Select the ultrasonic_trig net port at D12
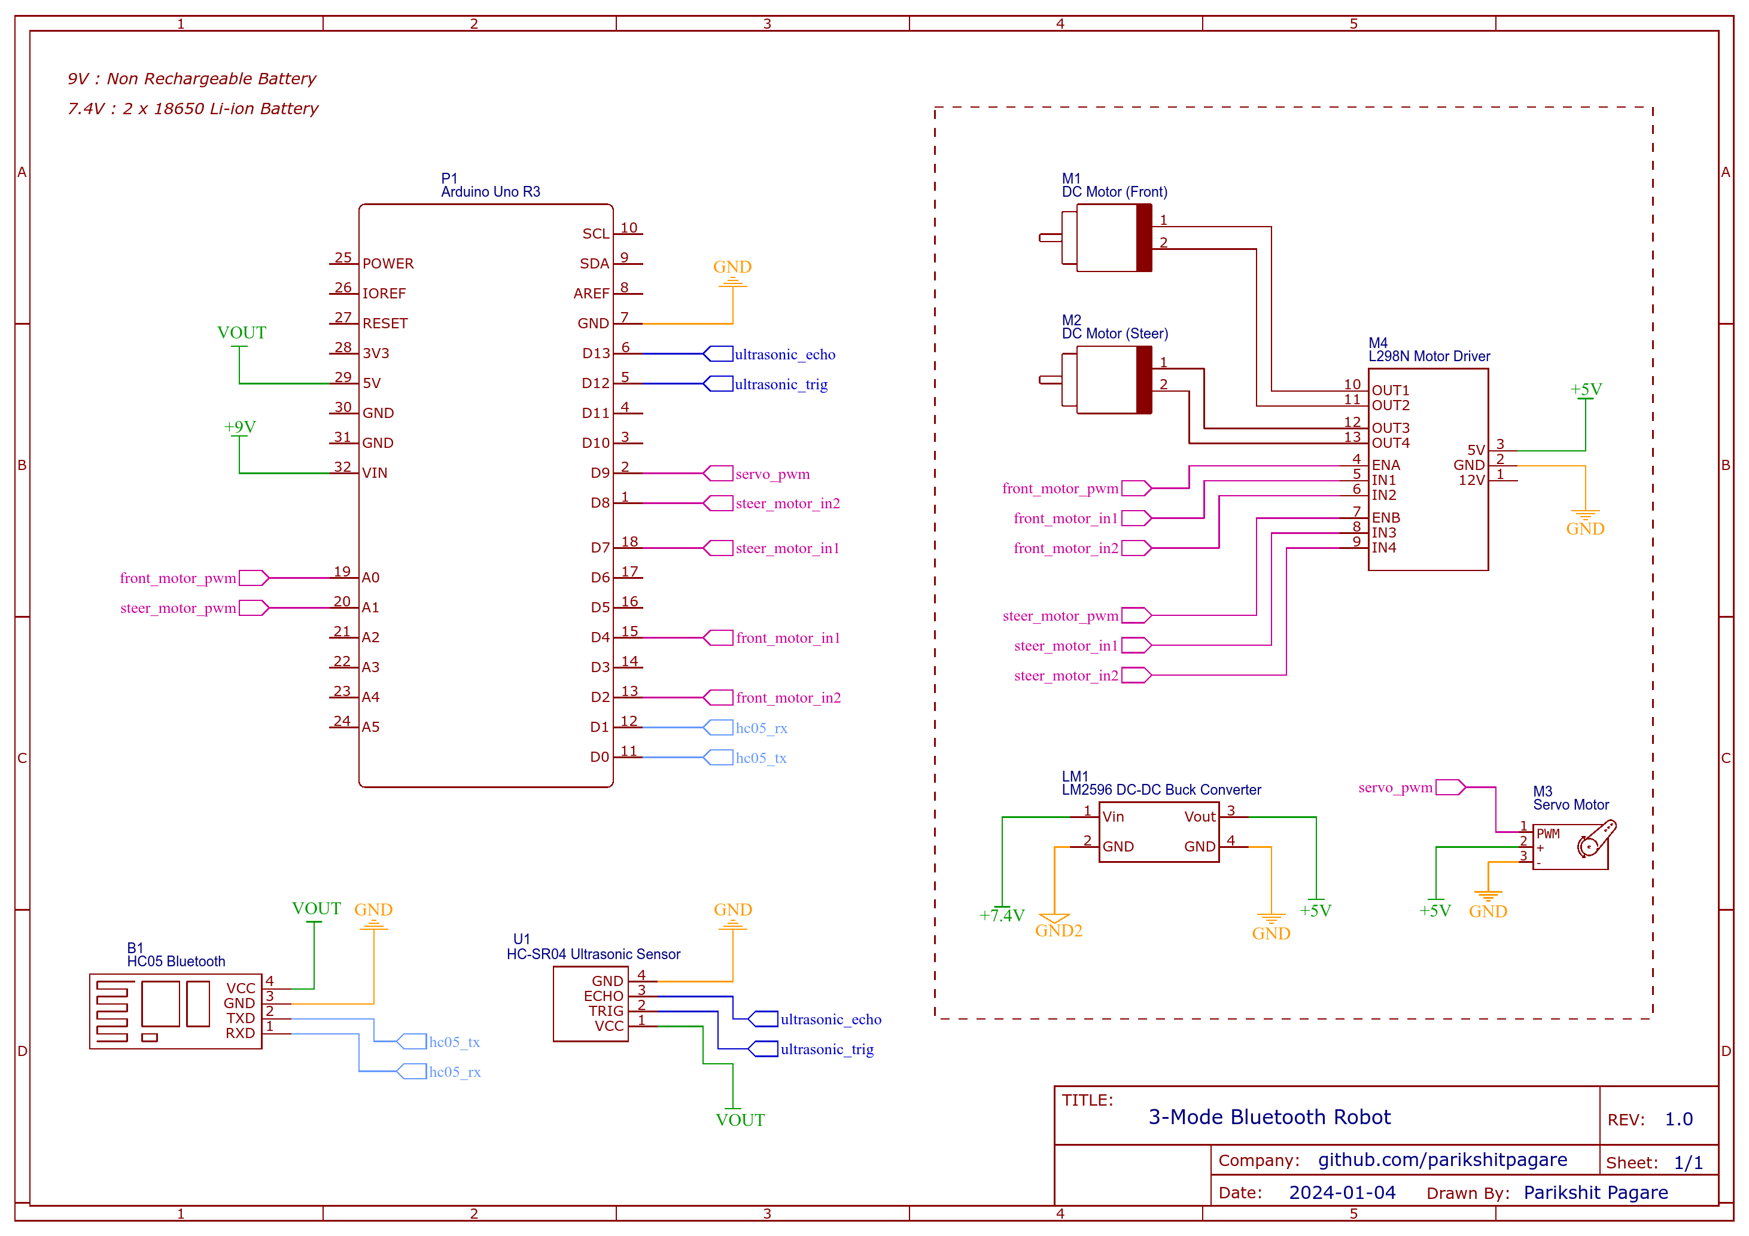The width and height of the screenshot is (1749, 1236). [x=765, y=384]
